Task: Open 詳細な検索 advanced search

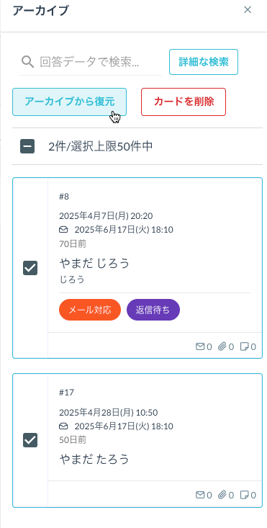Action: (x=204, y=62)
